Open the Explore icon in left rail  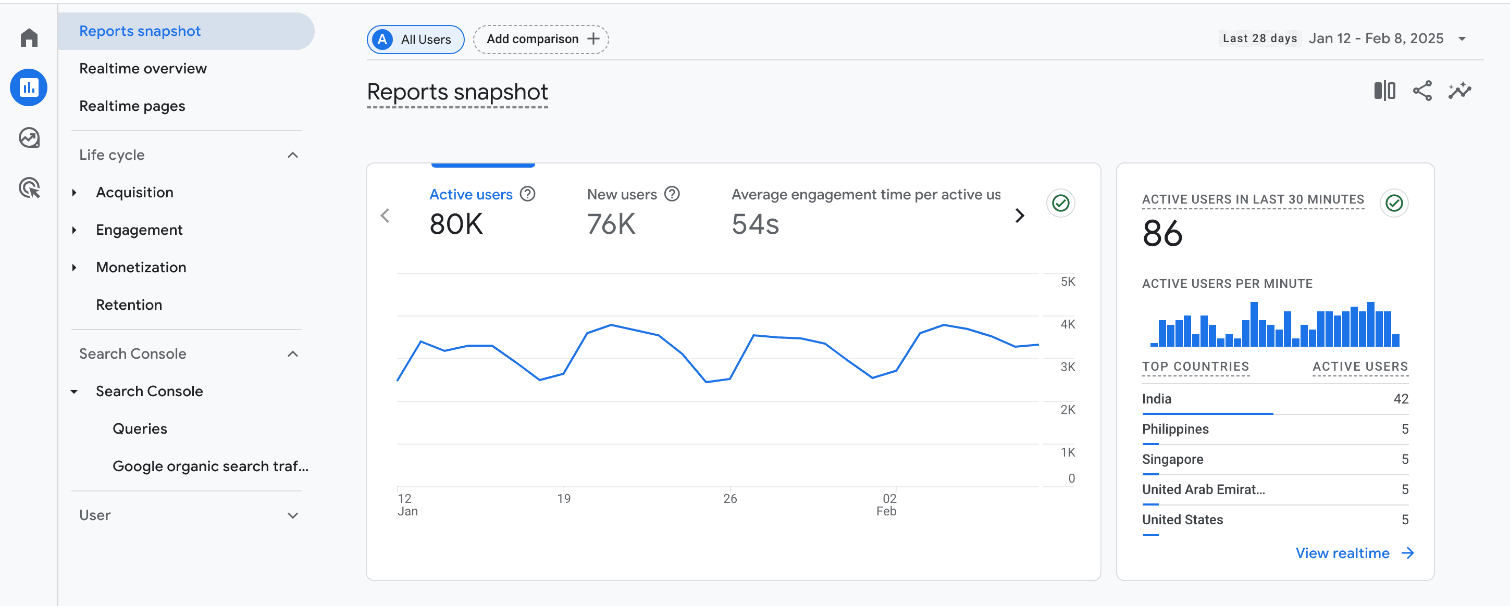click(29, 138)
